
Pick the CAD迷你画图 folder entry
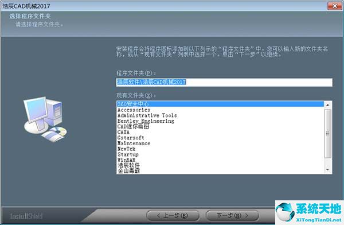coord(220,126)
